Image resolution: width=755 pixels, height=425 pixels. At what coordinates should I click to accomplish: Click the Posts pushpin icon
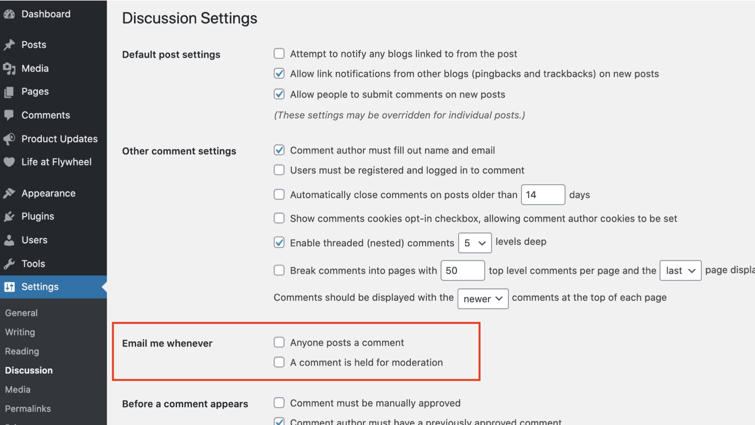point(9,45)
